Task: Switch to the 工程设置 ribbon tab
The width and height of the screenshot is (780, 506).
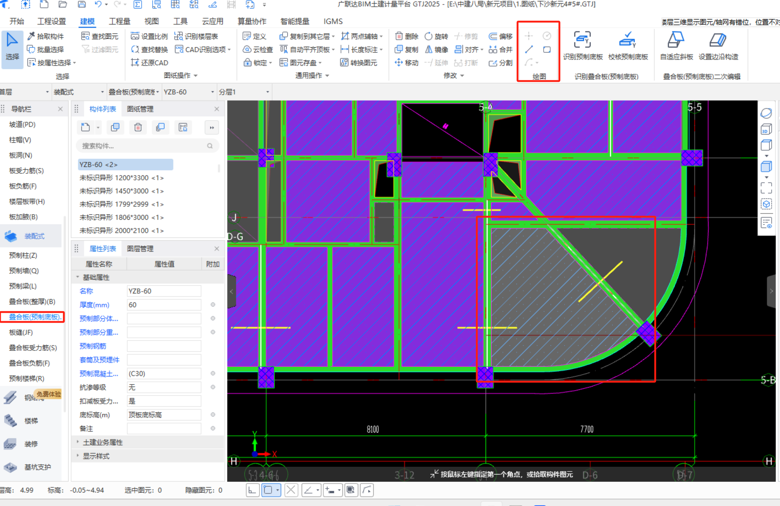Action: (52, 21)
